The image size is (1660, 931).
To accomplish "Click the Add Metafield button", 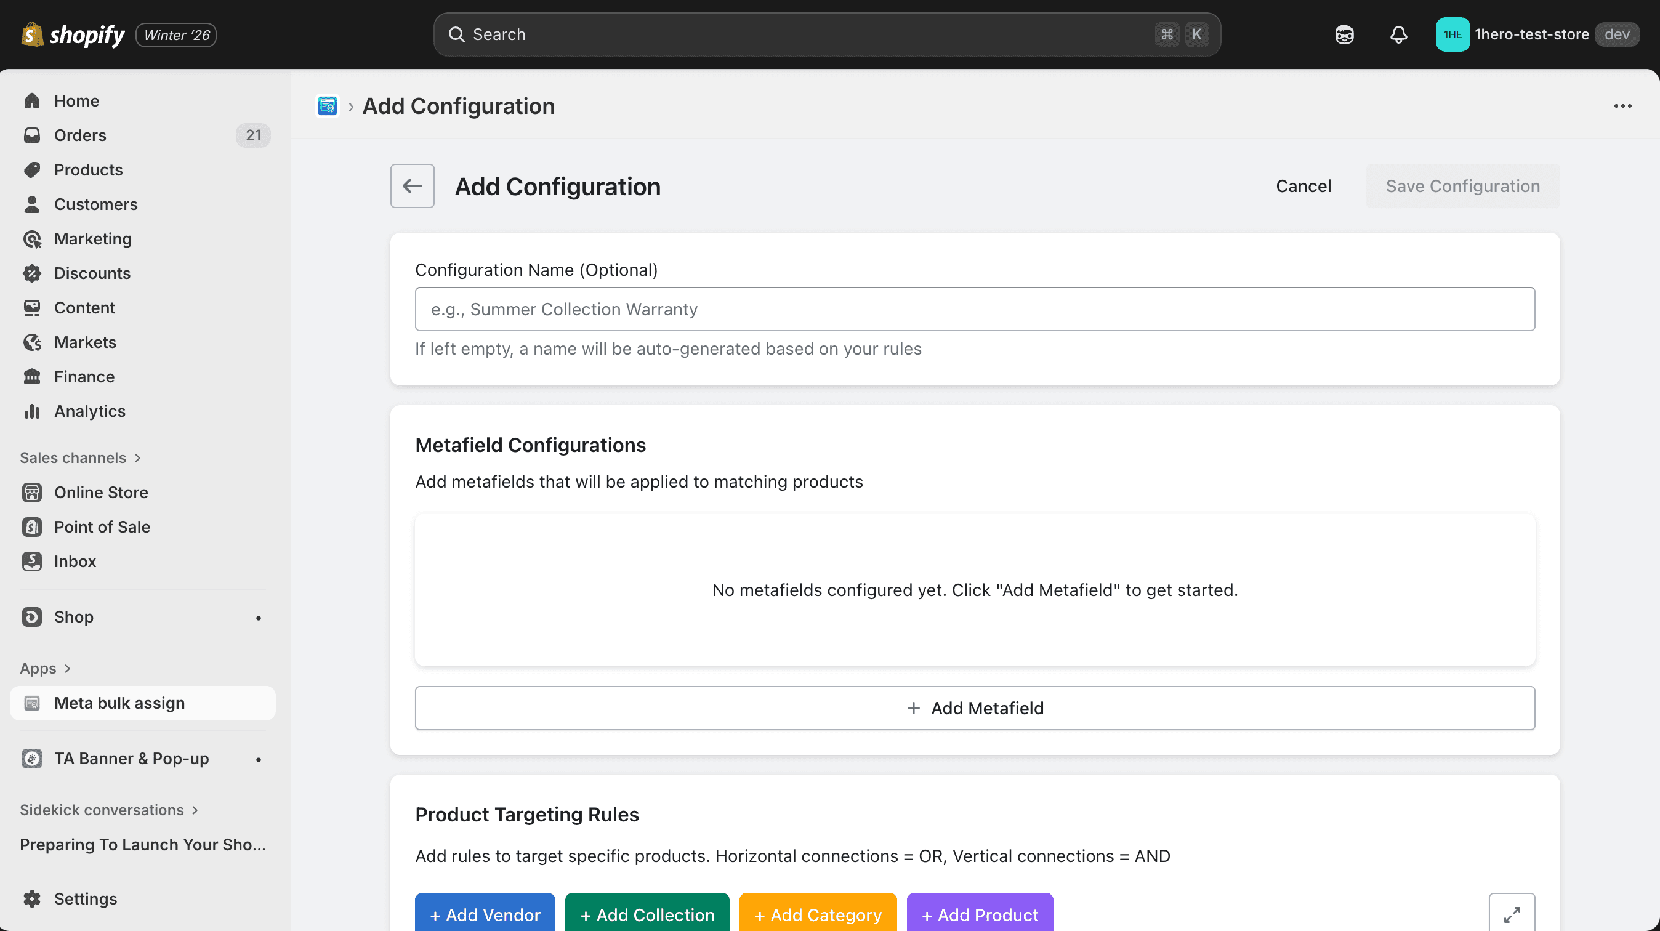I will (x=975, y=708).
